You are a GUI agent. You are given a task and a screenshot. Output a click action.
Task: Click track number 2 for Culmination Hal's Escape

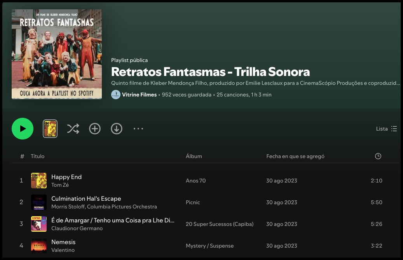[21, 202]
